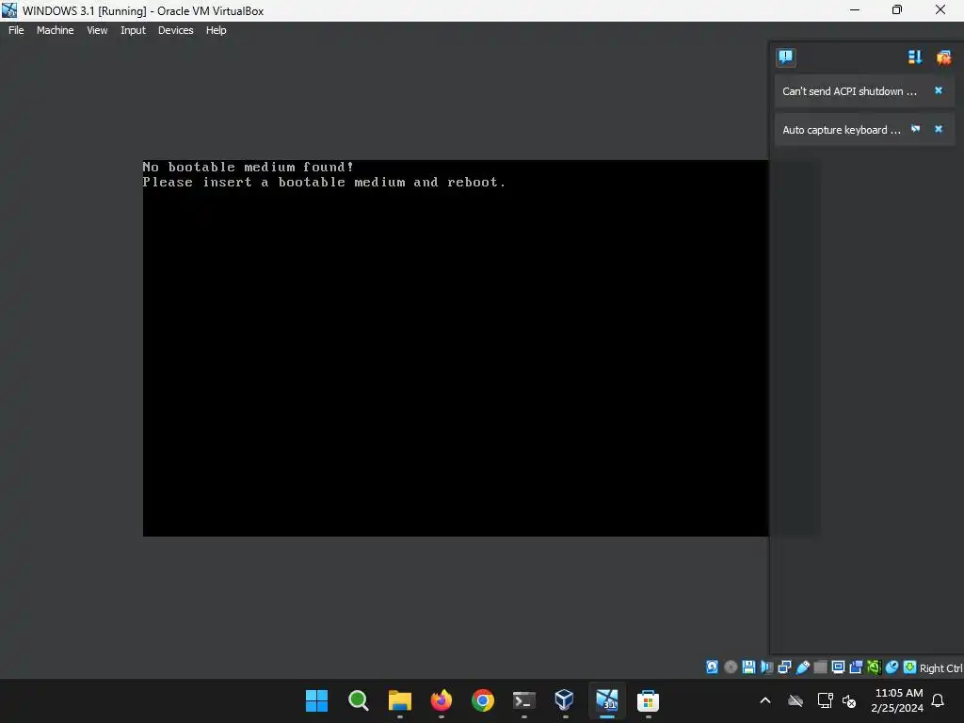The image size is (964, 723).
Task: Open the Devices menu
Action: coord(175,30)
